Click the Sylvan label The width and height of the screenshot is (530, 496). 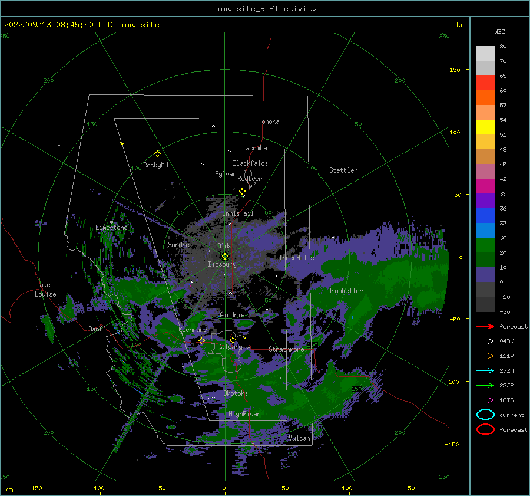226,174
